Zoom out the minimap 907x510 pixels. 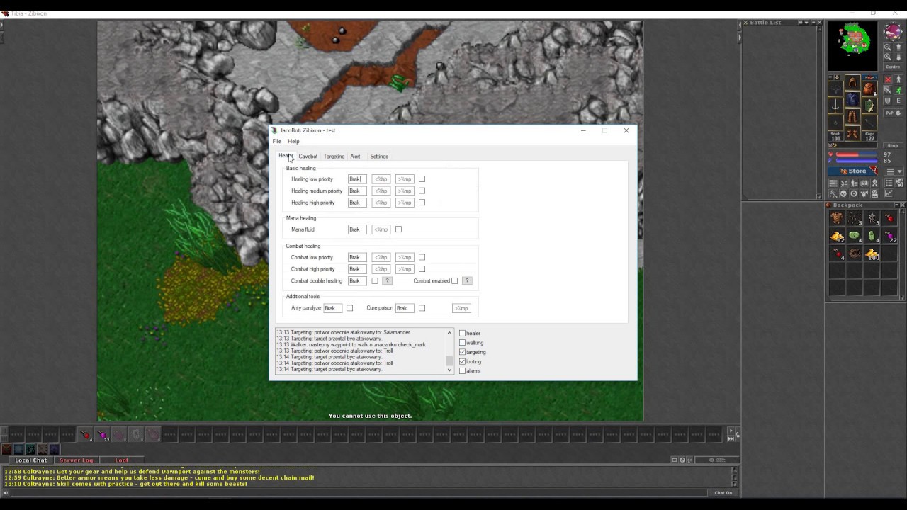coord(888,48)
